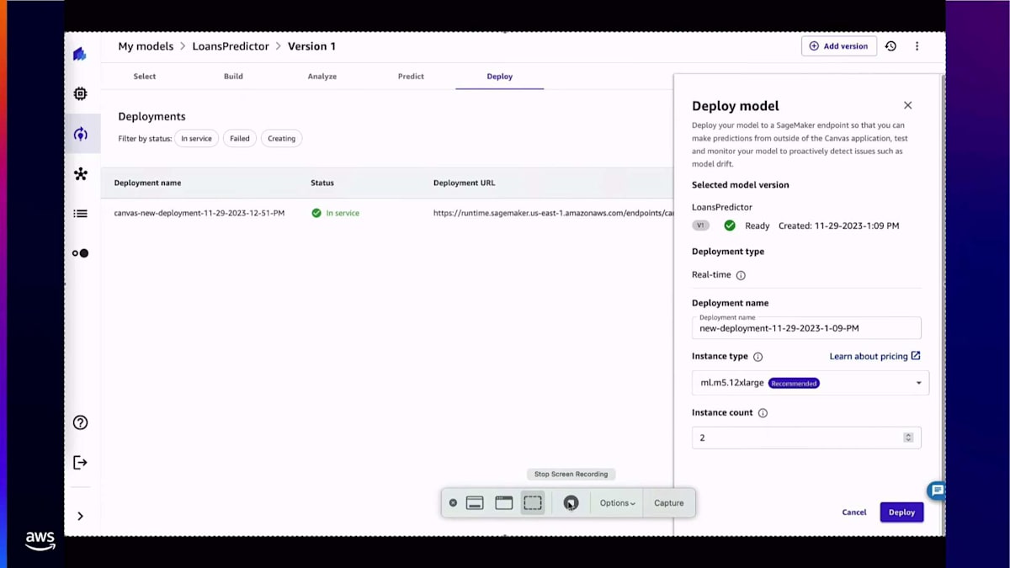Switch to the Predict tab
The width and height of the screenshot is (1010, 568).
pyautogui.click(x=411, y=77)
